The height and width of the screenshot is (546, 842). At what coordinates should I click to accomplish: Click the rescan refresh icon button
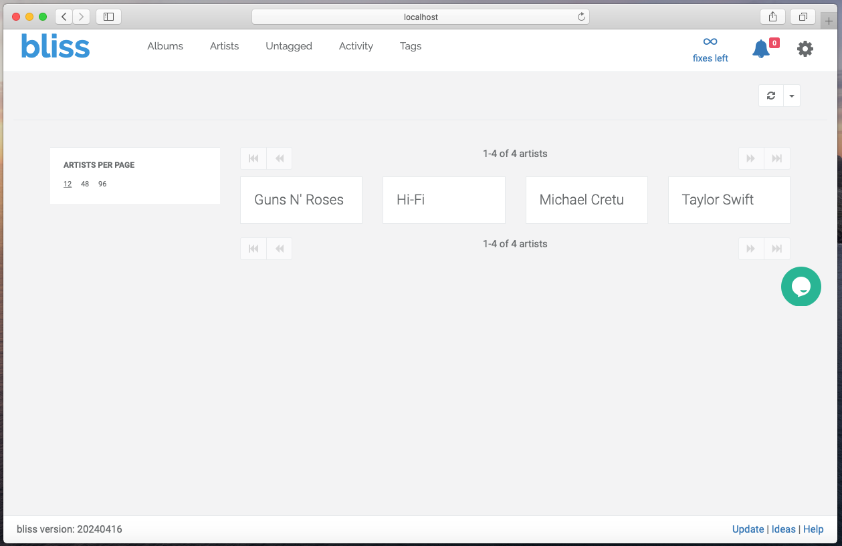point(771,96)
